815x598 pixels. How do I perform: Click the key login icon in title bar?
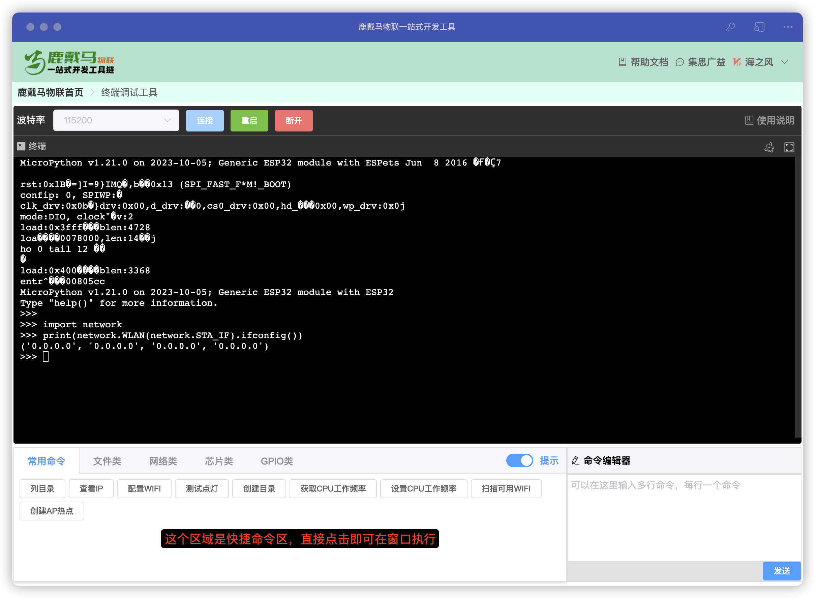(x=730, y=27)
